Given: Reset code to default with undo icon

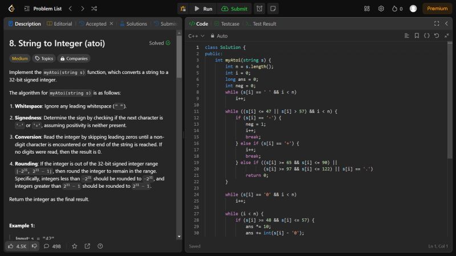Looking at the screenshot, I should coord(437,36).
